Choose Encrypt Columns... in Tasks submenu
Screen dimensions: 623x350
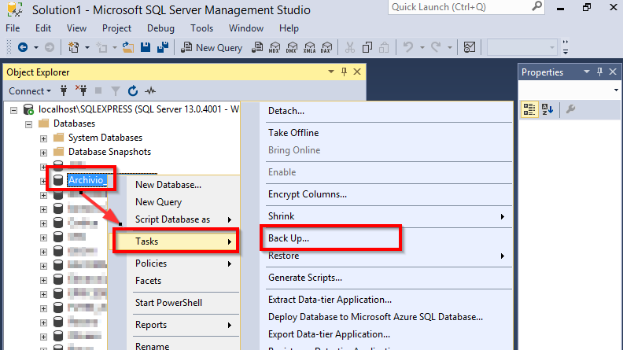click(307, 194)
